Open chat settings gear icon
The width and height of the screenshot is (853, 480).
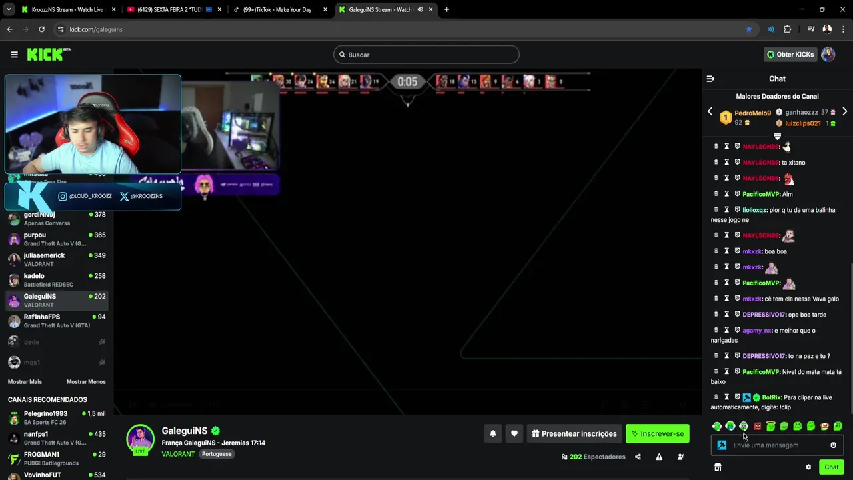pos(808,467)
